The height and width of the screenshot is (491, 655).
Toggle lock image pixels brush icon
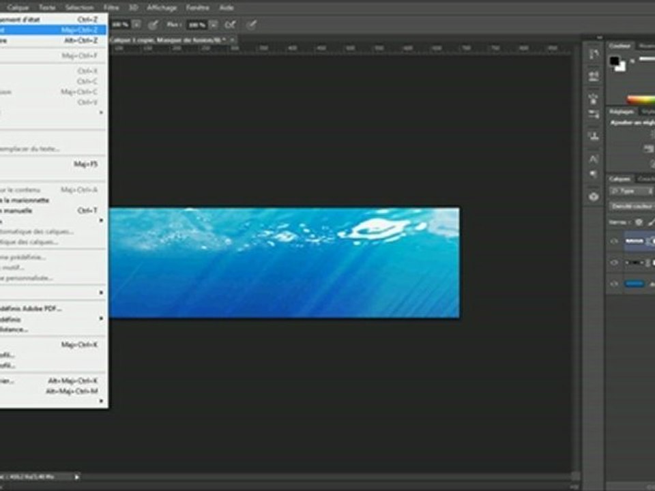point(650,222)
